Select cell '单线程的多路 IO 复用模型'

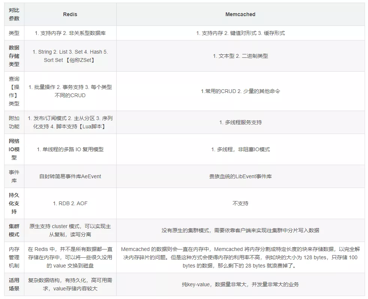tap(70, 149)
